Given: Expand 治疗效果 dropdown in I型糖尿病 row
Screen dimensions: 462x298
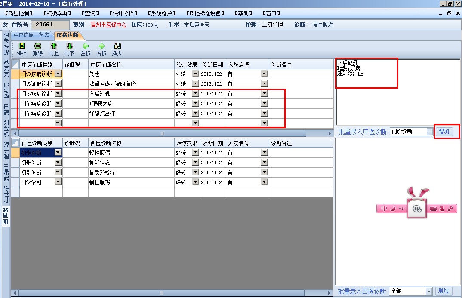Looking at the screenshot, I should [x=196, y=103].
